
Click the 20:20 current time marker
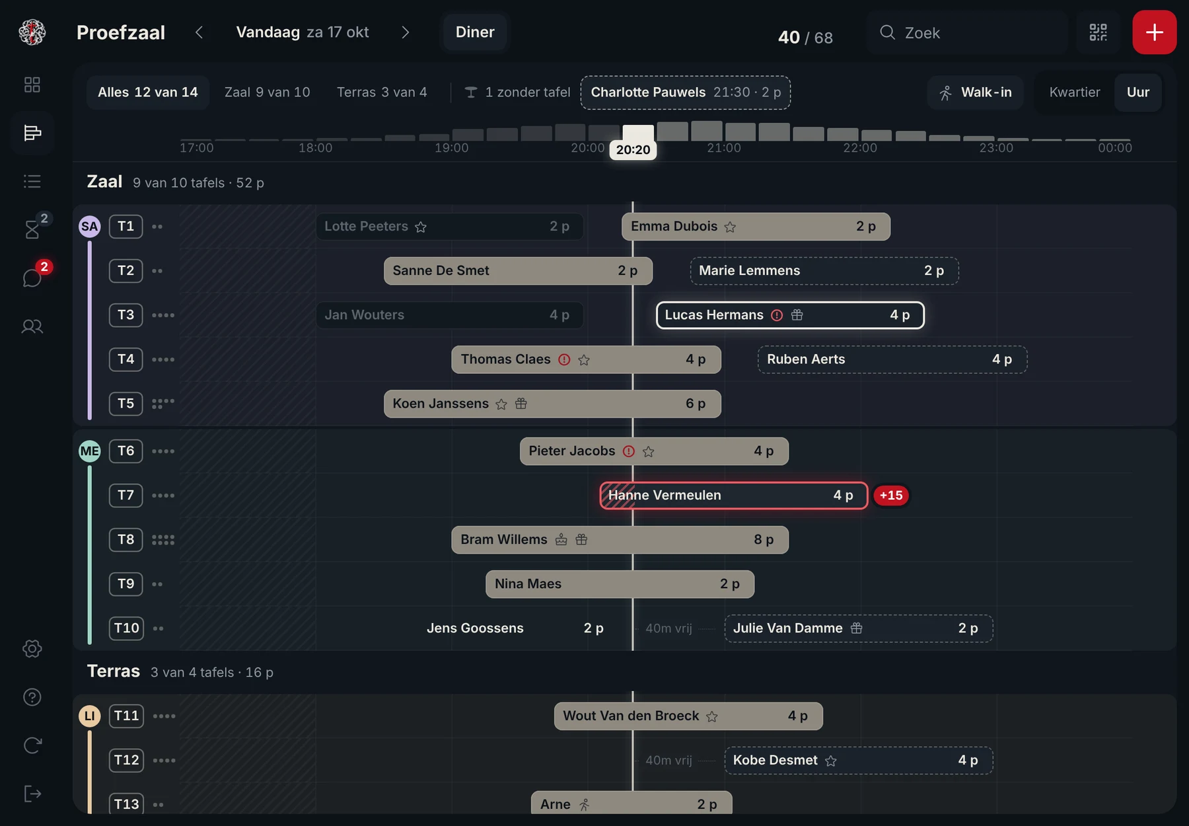[633, 150]
